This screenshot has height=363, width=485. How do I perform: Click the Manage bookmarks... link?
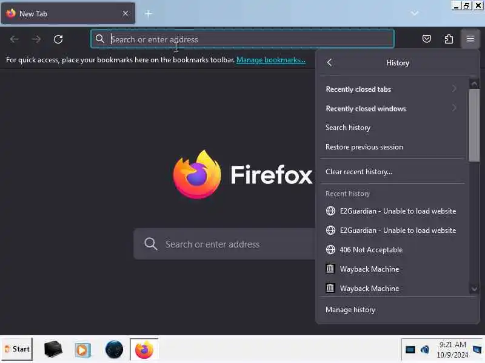coord(270,60)
